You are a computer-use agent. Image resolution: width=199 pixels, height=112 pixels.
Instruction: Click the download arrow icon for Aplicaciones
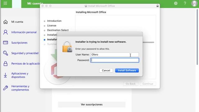5,75
